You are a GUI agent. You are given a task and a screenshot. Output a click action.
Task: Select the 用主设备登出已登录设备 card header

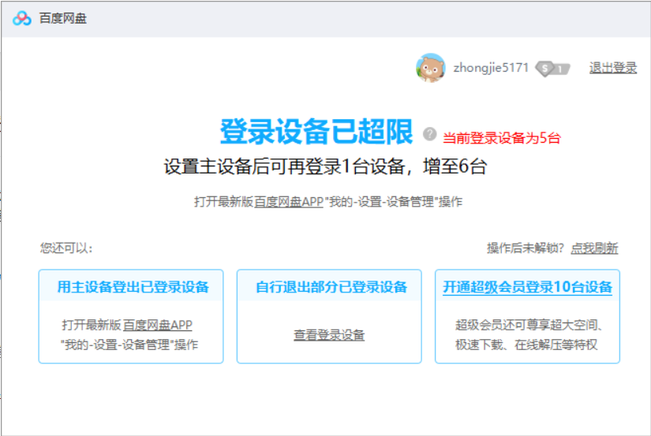131,286
